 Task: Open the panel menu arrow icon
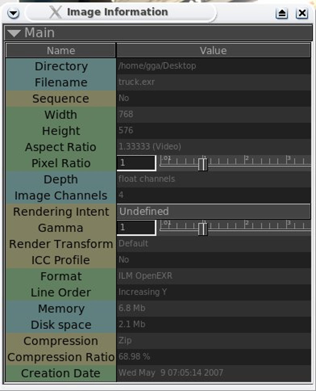tap(12, 13)
